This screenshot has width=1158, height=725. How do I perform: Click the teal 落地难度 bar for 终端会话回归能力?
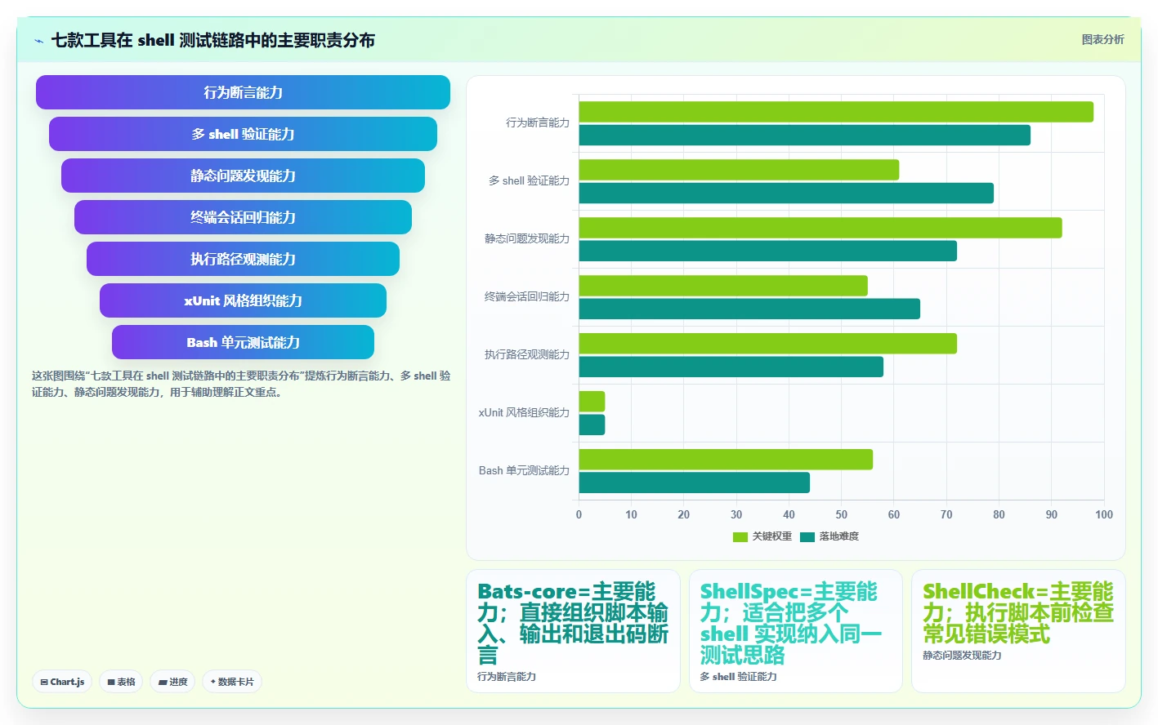point(749,309)
